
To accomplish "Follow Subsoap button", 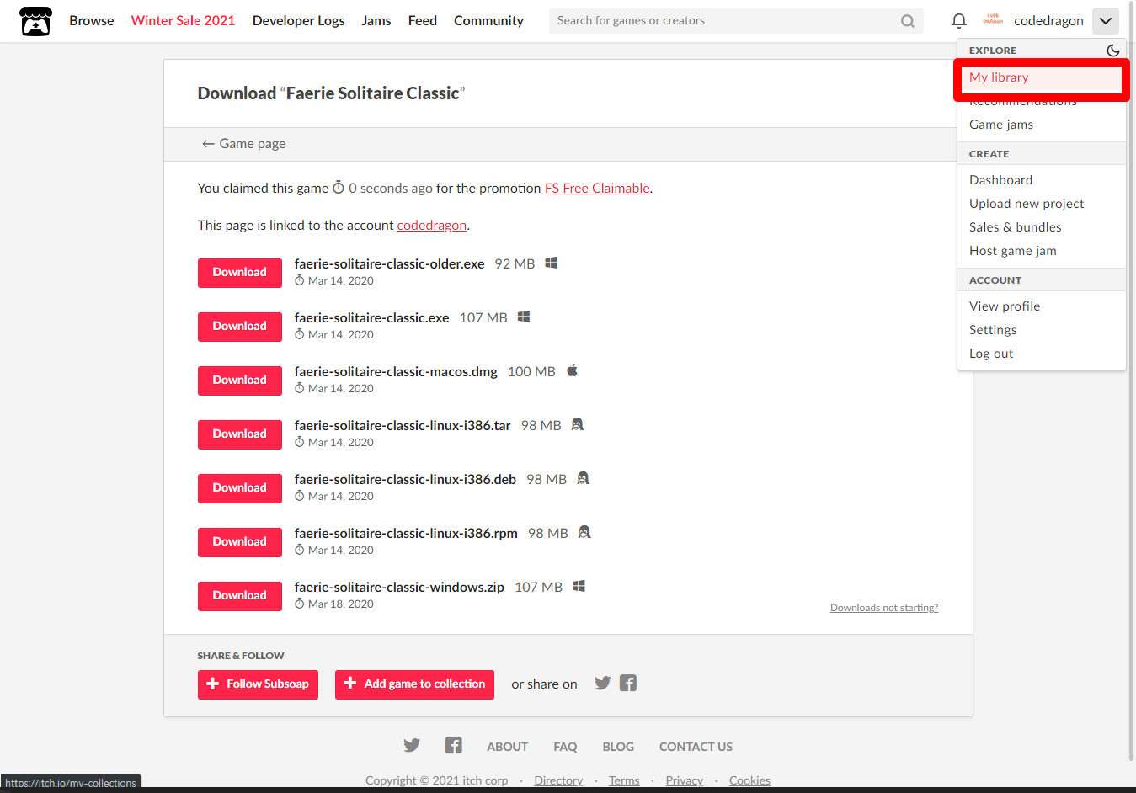I will 258,684.
